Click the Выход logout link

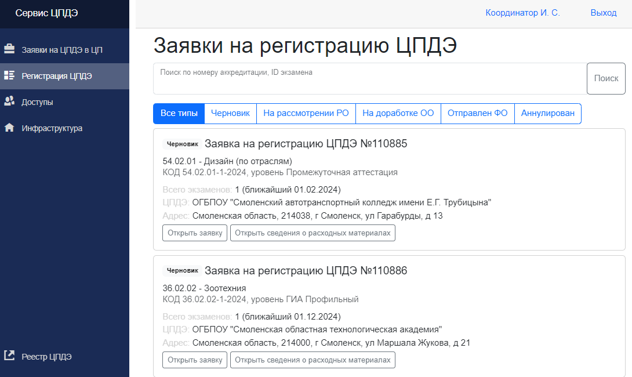[x=603, y=13]
